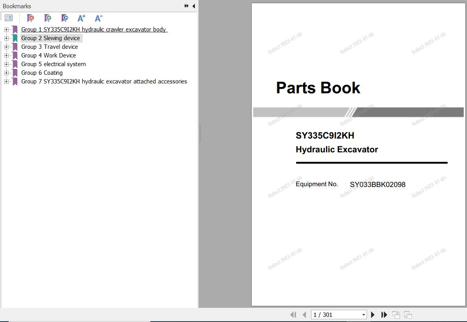Click the delete bookmark icon
The width and height of the screenshot is (467, 322).
pos(30,18)
